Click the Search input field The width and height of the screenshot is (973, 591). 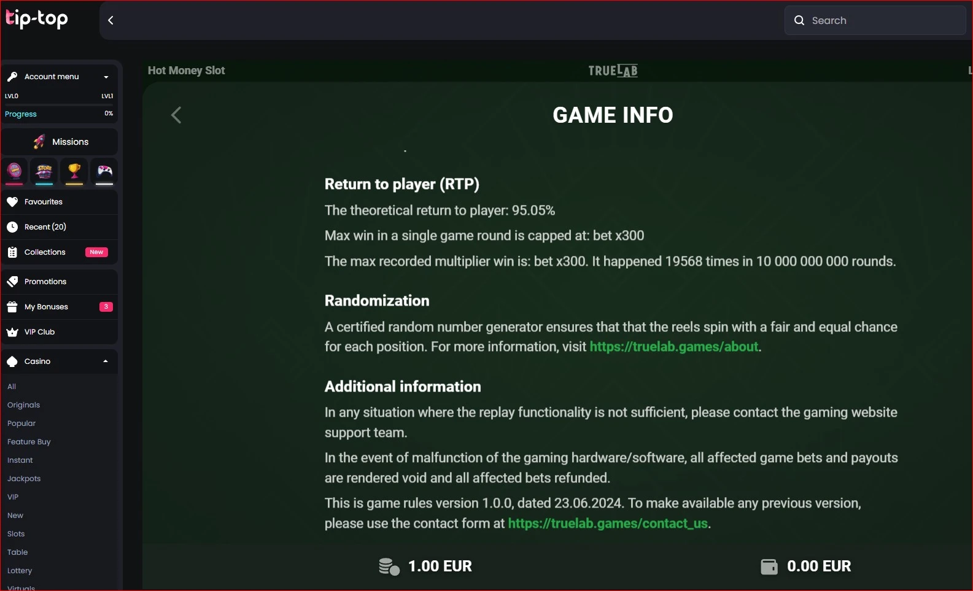[875, 20]
